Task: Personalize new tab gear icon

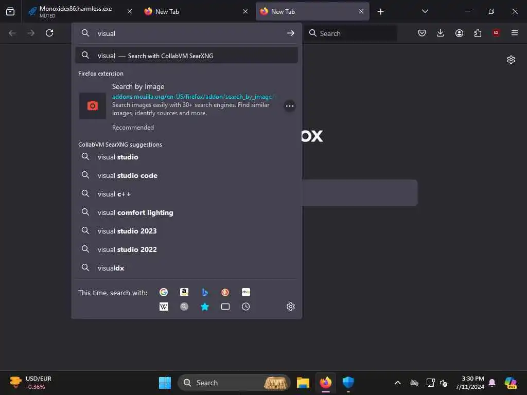Action: pos(511,60)
